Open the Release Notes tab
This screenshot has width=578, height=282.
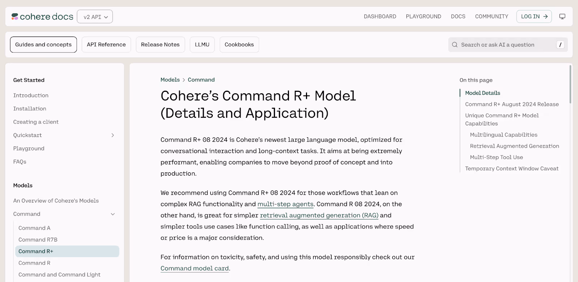[160, 44]
